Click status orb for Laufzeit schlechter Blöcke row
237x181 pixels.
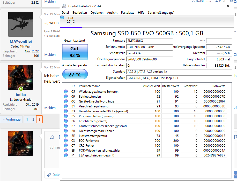click(x=66, y=126)
